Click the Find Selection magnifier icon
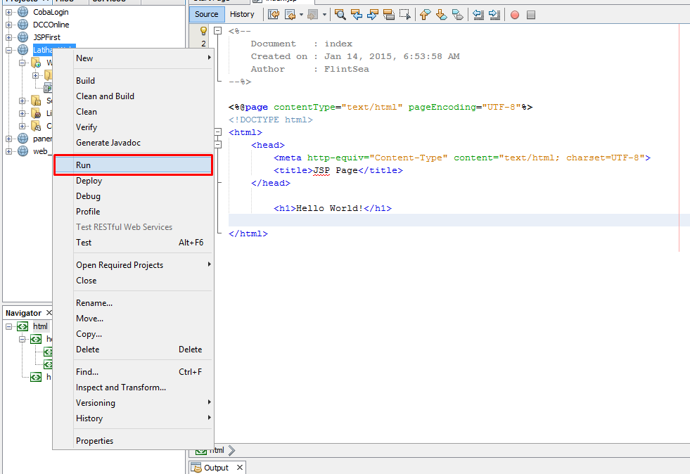 (340, 15)
